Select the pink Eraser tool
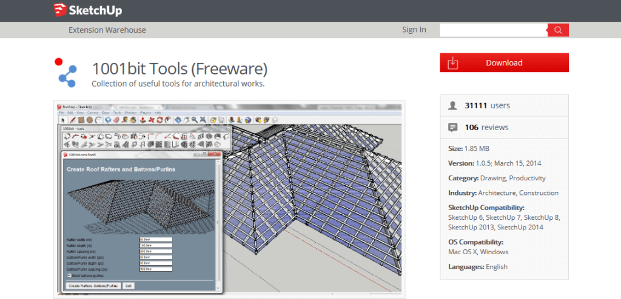The height and width of the screenshot is (299, 621). coord(116,120)
